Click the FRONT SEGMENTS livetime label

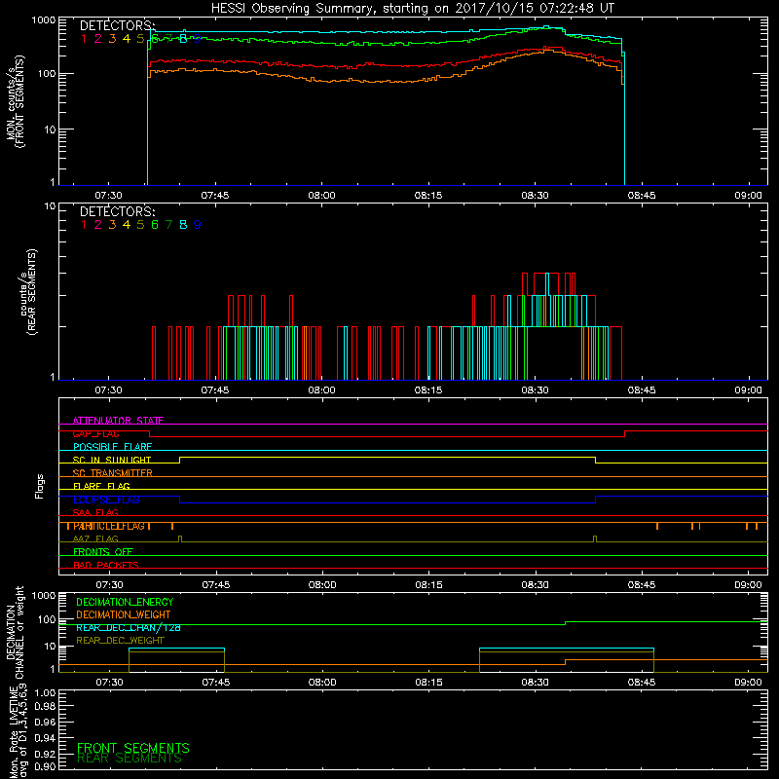(133, 748)
